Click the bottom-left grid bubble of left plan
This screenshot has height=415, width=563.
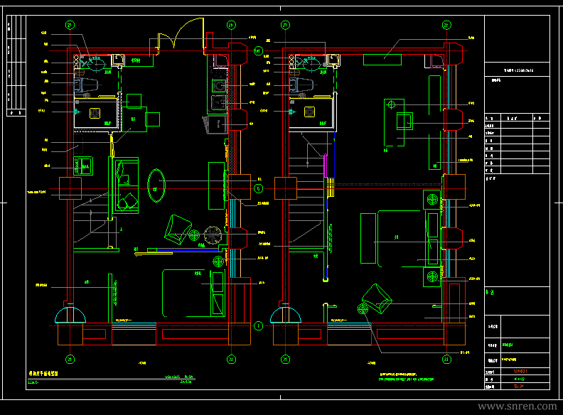[70, 360]
